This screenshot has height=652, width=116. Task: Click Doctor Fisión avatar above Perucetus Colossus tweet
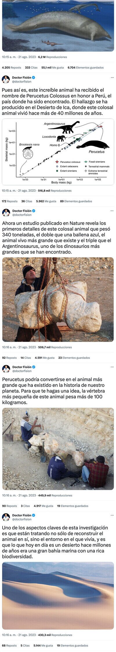point(6,80)
